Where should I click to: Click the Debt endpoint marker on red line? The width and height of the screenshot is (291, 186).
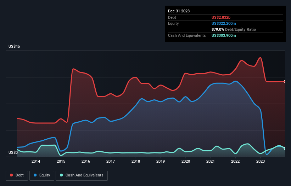click(285, 81)
